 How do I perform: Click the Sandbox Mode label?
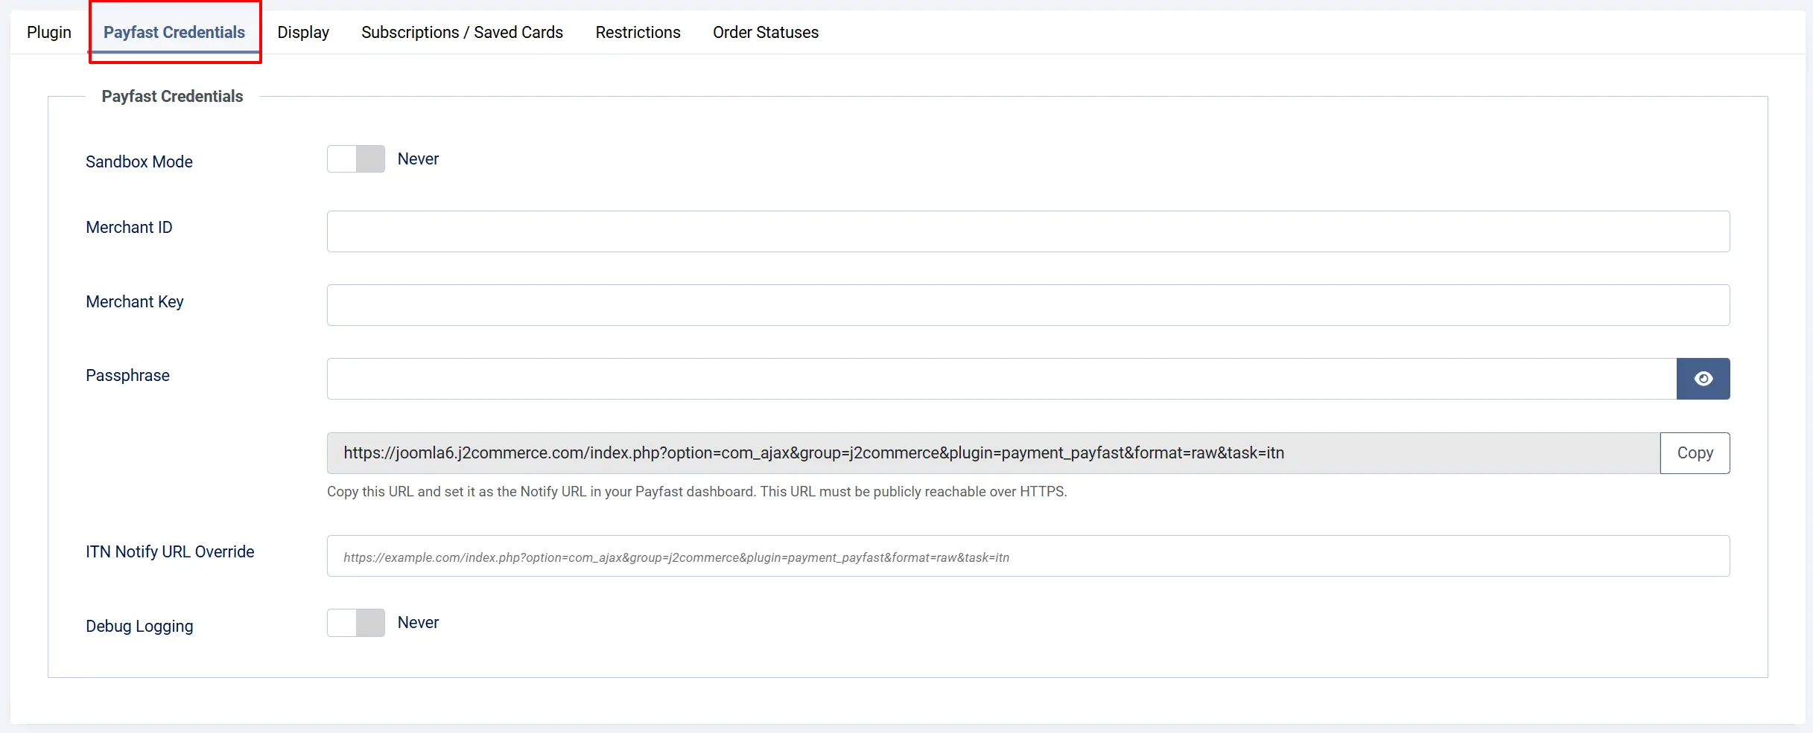(139, 161)
